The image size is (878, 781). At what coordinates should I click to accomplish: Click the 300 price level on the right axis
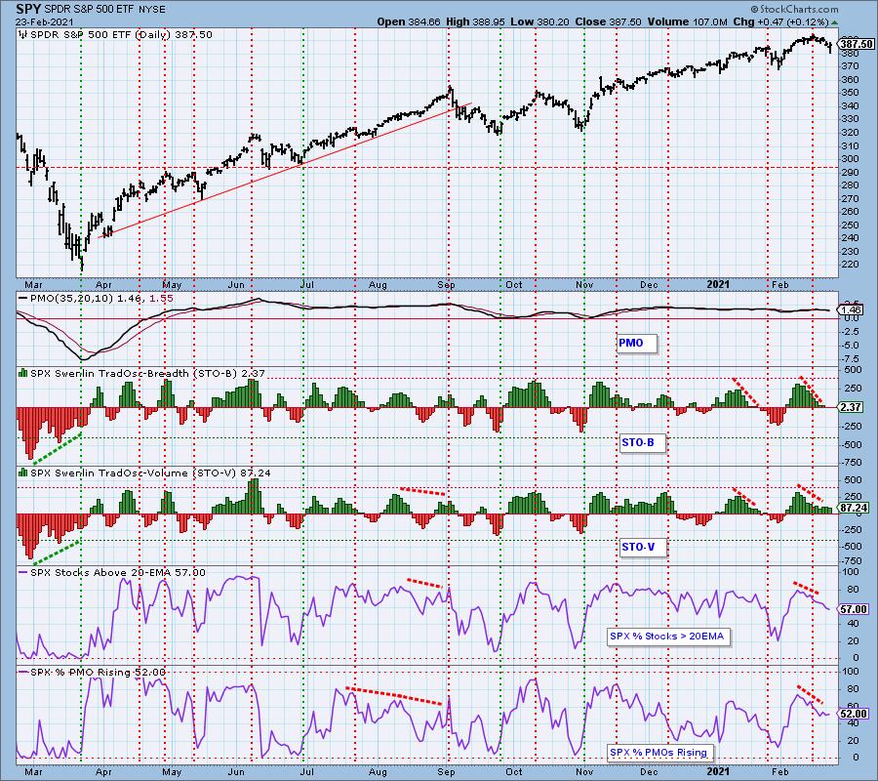point(850,159)
